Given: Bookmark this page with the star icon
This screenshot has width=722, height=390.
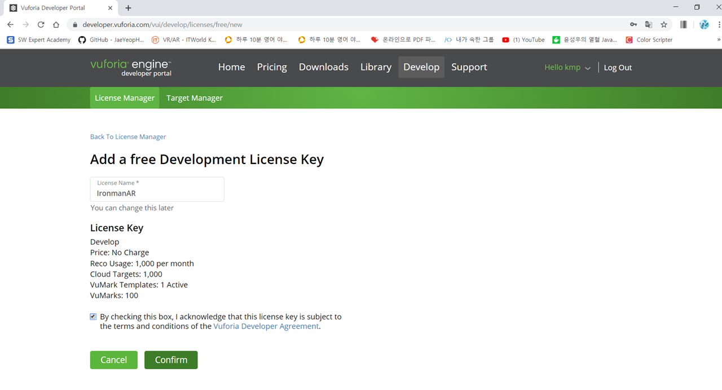Looking at the screenshot, I should pyautogui.click(x=664, y=25).
